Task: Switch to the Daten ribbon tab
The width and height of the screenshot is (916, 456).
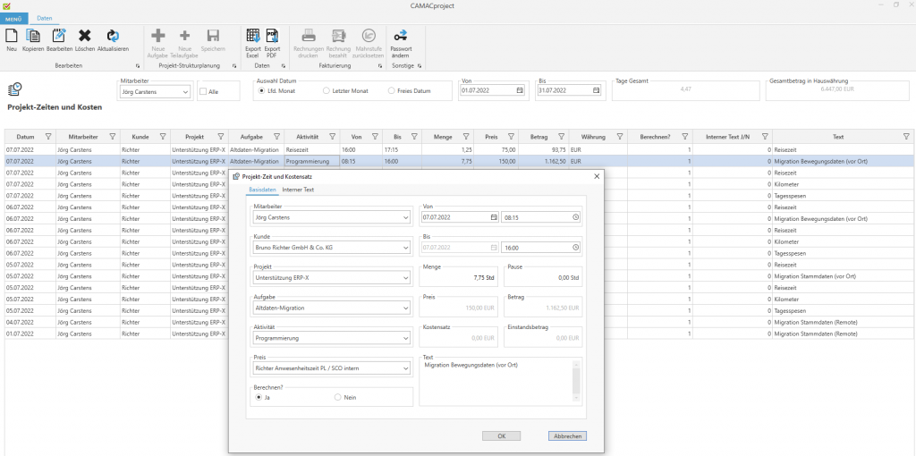Action: coord(45,19)
